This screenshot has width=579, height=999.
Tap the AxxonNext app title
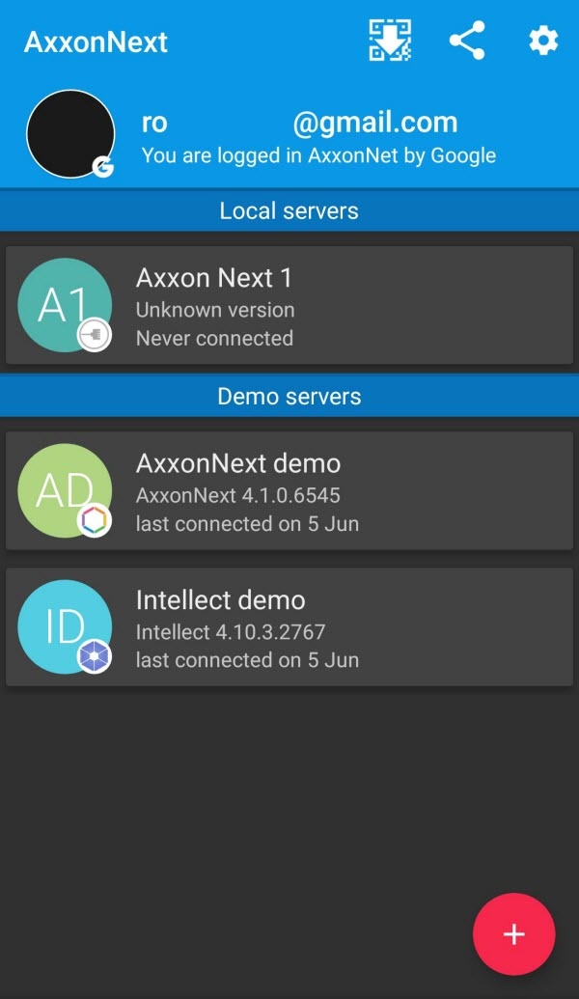pyautogui.click(x=96, y=42)
